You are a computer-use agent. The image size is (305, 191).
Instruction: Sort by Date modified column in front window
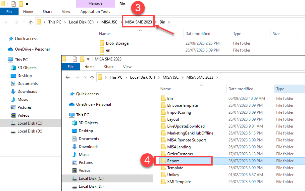point(241,89)
